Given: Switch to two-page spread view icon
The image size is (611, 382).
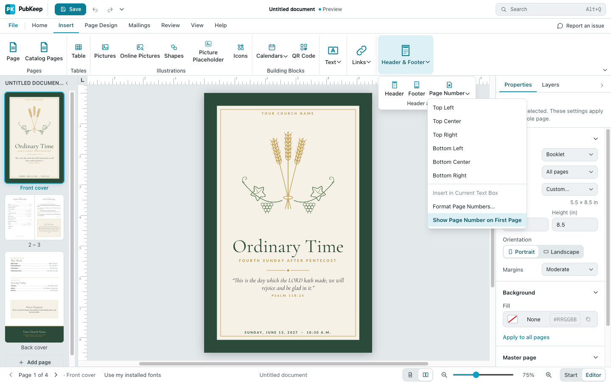Looking at the screenshot, I should (426, 375).
